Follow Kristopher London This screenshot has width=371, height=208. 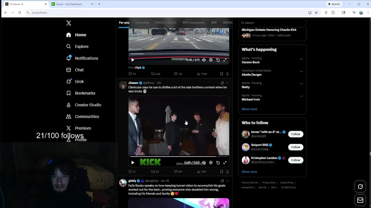(x=296, y=160)
